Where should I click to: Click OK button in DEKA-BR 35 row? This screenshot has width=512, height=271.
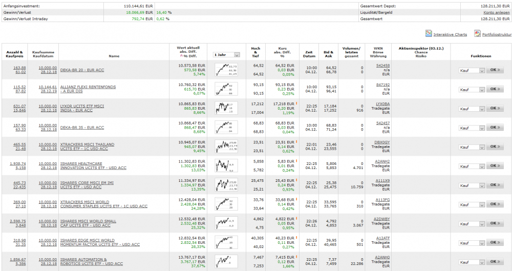(495, 128)
